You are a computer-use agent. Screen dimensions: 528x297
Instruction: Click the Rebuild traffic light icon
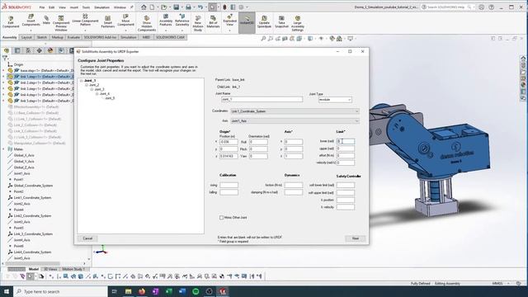click(224, 7)
